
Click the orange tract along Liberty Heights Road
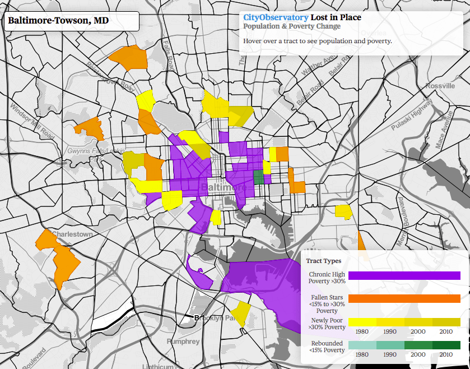coord(129,59)
